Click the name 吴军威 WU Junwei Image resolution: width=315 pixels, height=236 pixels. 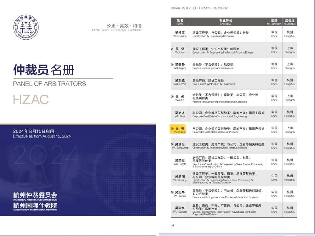click(180, 82)
